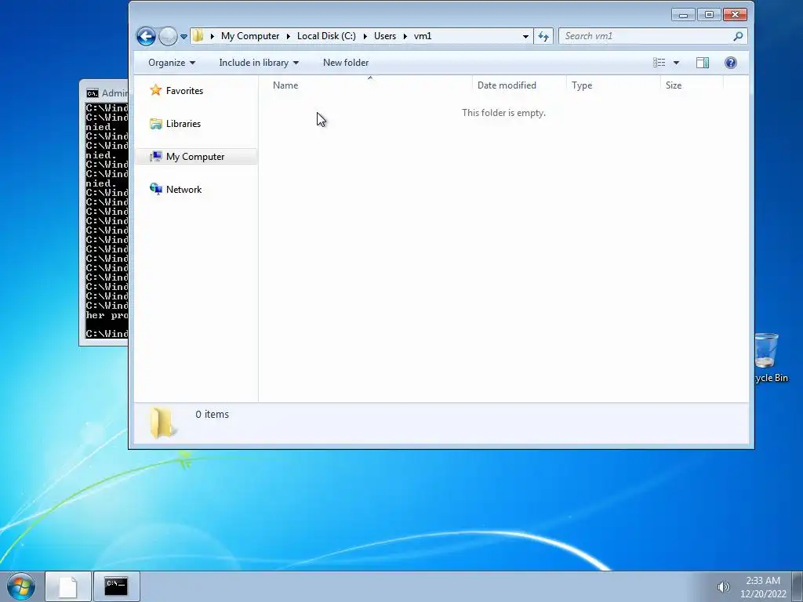Open the recent pages dropdown arrow
The image size is (803, 602).
(x=183, y=37)
